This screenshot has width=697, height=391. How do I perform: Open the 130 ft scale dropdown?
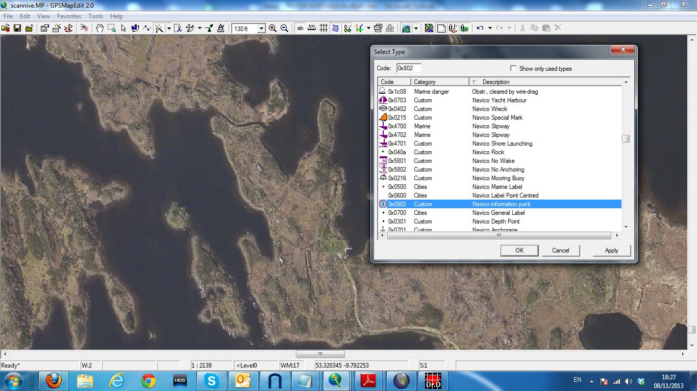pos(261,29)
